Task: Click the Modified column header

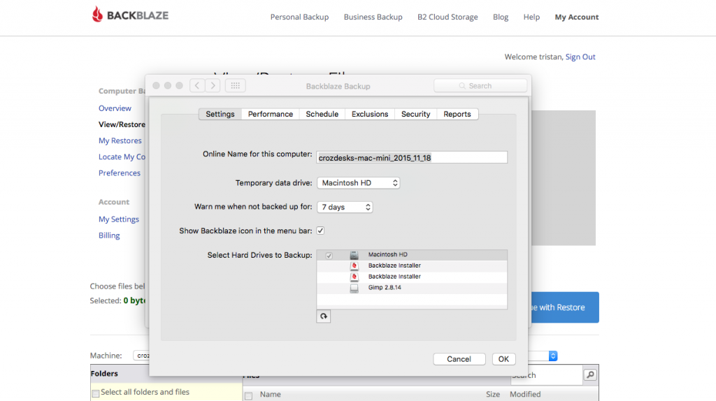Action: (x=525, y=394)
